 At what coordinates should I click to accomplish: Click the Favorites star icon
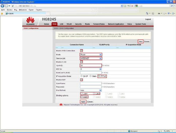coord(2,13)
